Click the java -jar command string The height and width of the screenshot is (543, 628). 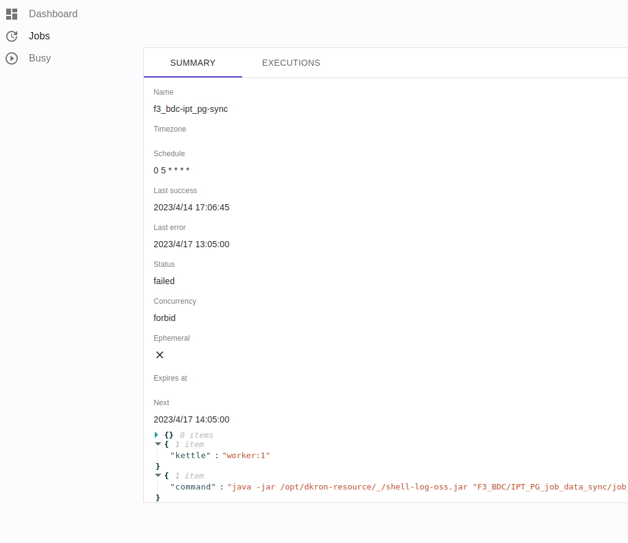[369, 486]
